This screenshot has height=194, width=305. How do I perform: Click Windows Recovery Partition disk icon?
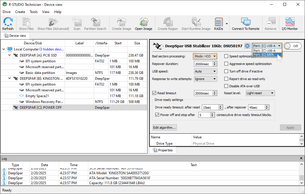tap(21, 102)
